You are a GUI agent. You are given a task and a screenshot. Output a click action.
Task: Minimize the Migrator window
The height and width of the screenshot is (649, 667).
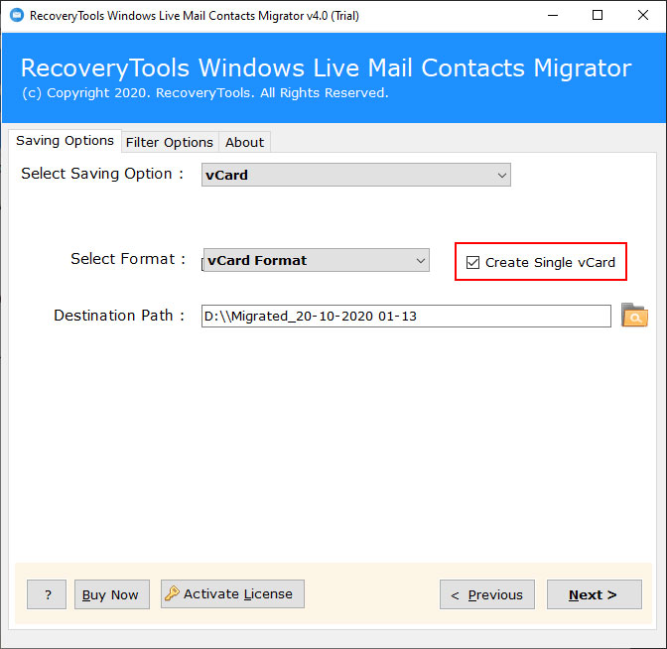553,15
